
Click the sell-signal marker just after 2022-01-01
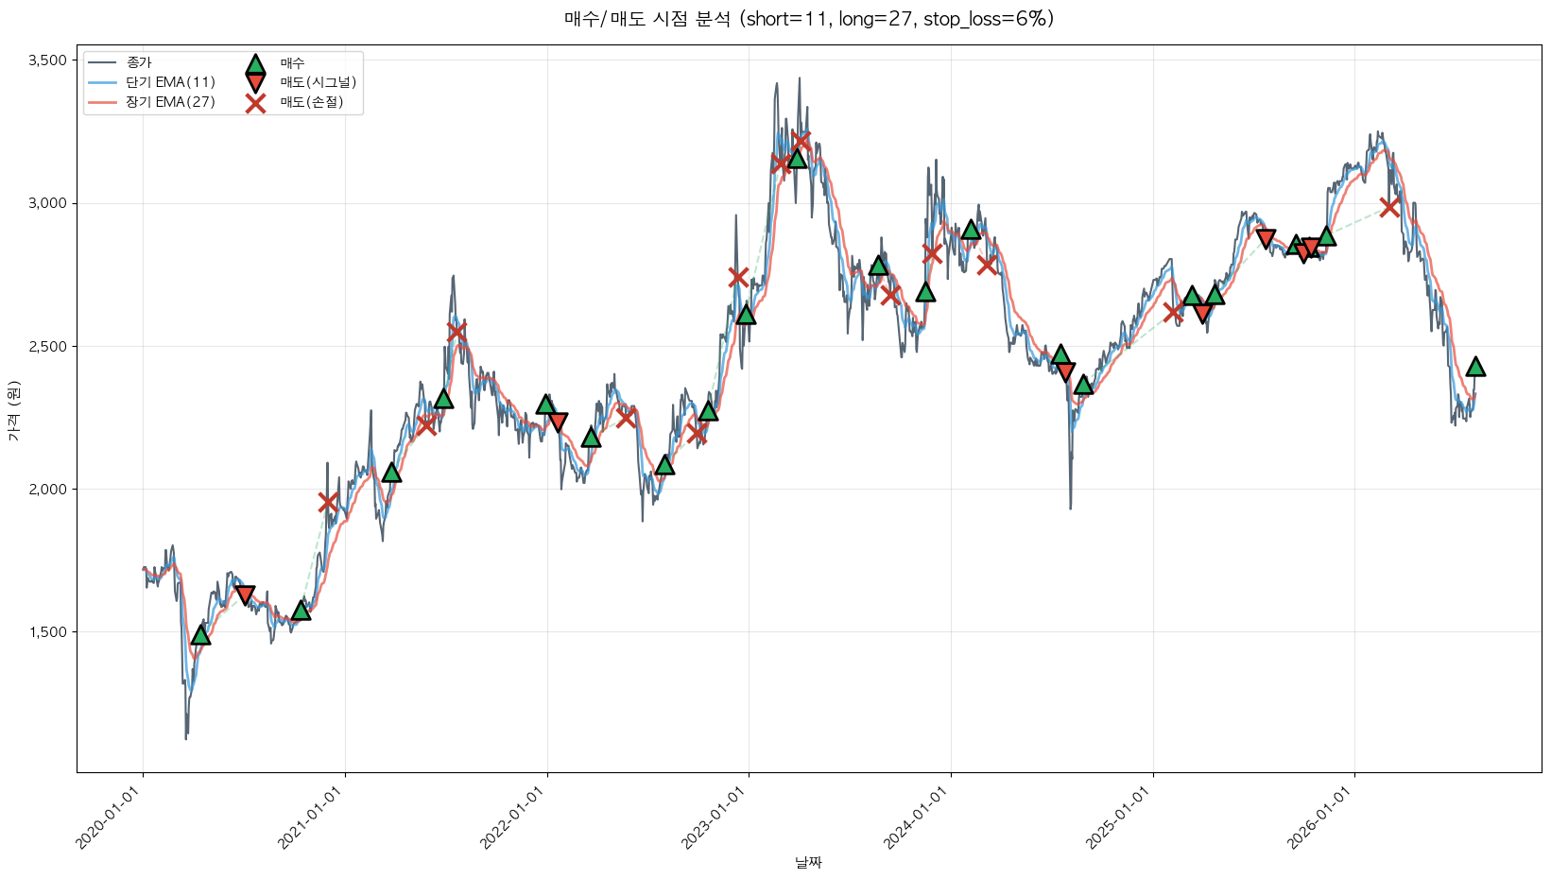[x=558, y=422]
